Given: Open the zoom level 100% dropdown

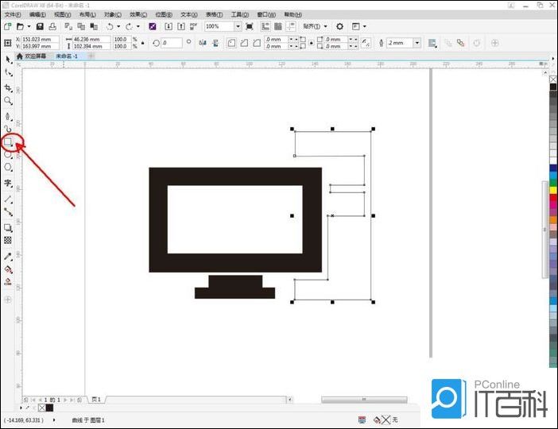Looking at the screenshot, I should click(238, 26).
